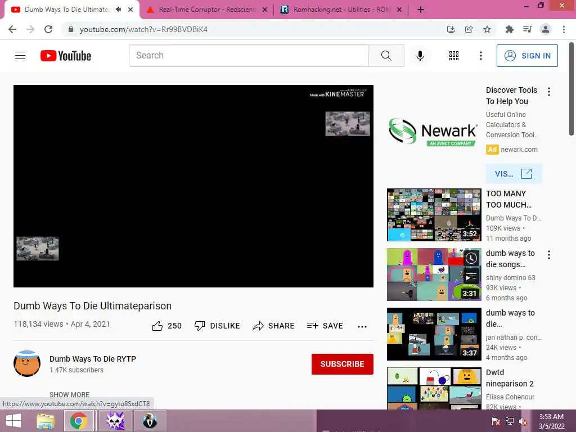This screenshot has width=576, height=432.
Task: Share this page from the address bar
Action: (469, 29)
